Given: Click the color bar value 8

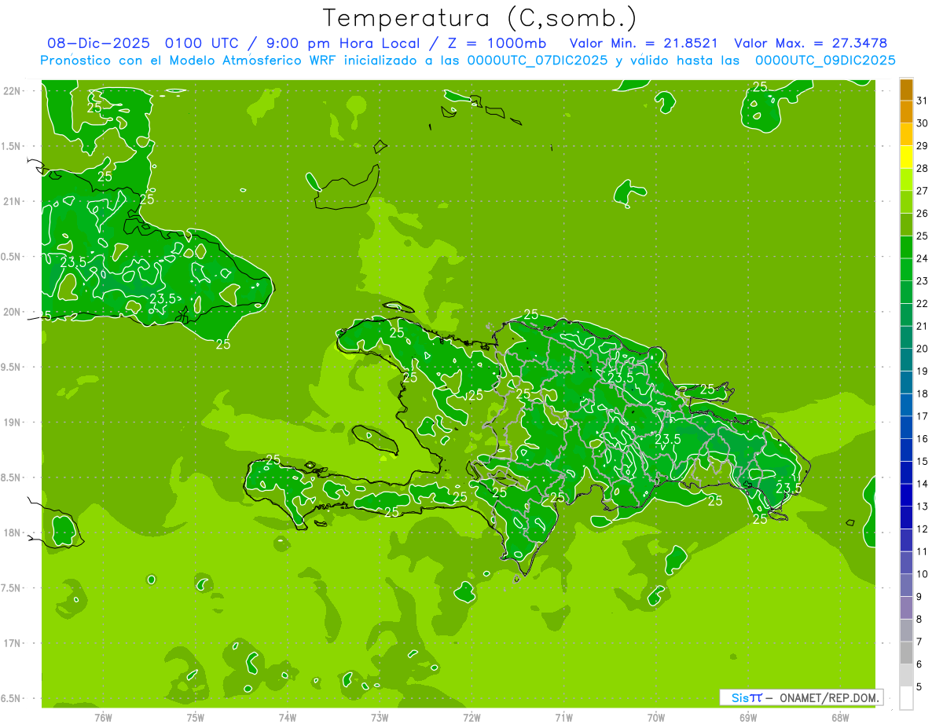Looking at the screenshot, I should click(x=919, y=619).
